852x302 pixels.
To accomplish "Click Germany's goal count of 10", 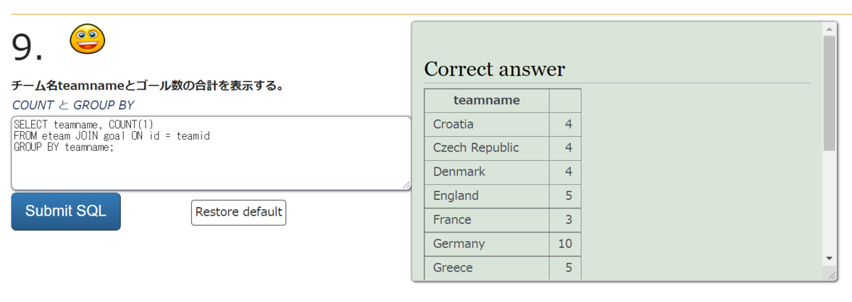I will (x=565, y=244).
